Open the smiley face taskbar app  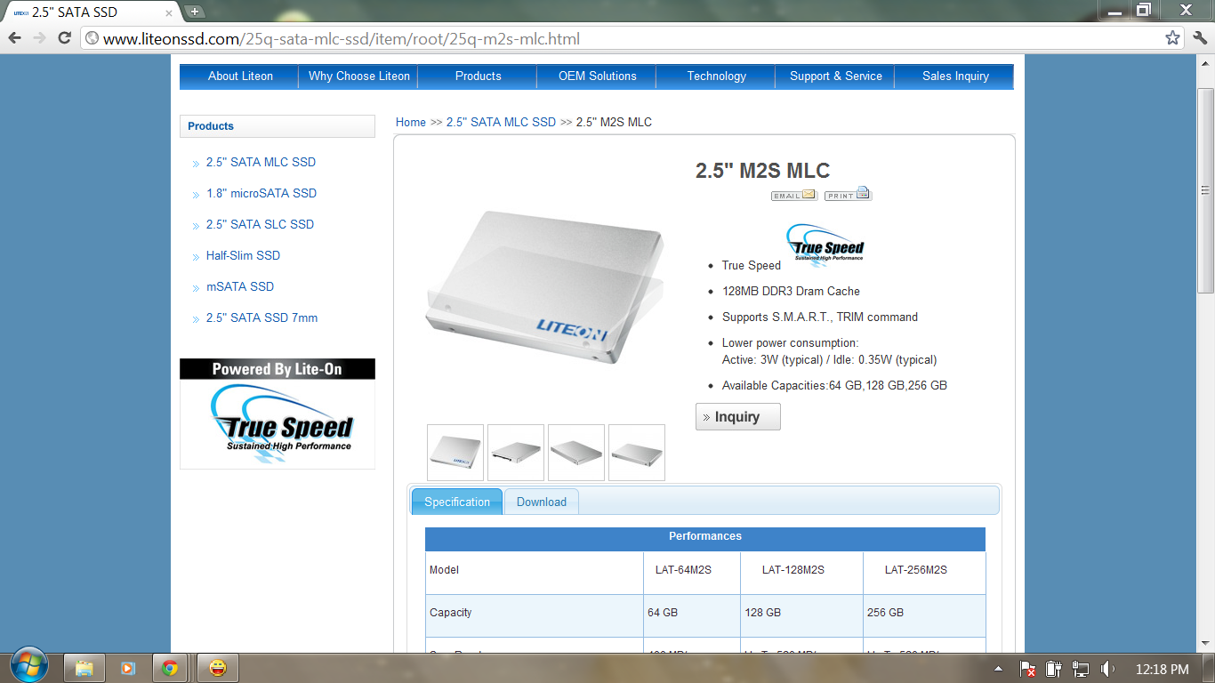(217, 667)
